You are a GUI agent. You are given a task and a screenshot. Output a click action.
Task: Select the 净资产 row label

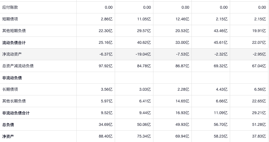(x=8, y=136)
